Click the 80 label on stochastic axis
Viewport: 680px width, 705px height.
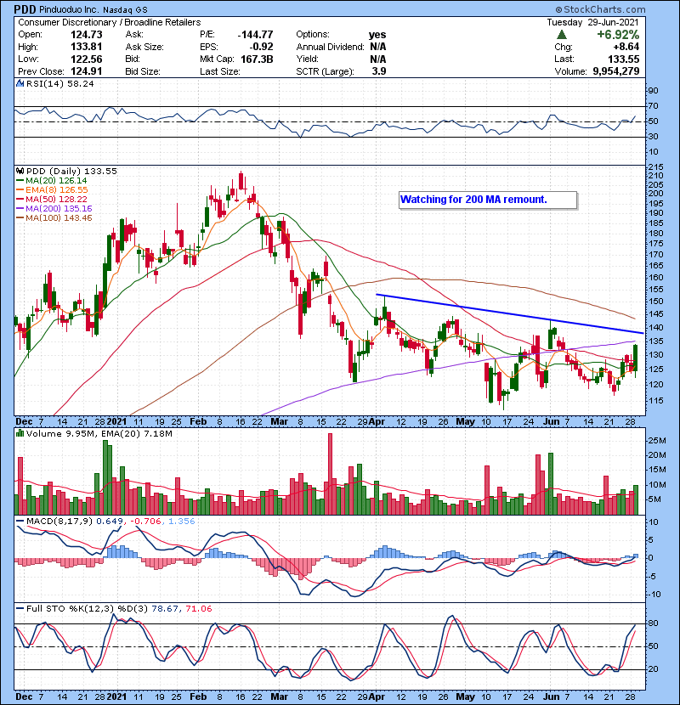tap(653, 623)
